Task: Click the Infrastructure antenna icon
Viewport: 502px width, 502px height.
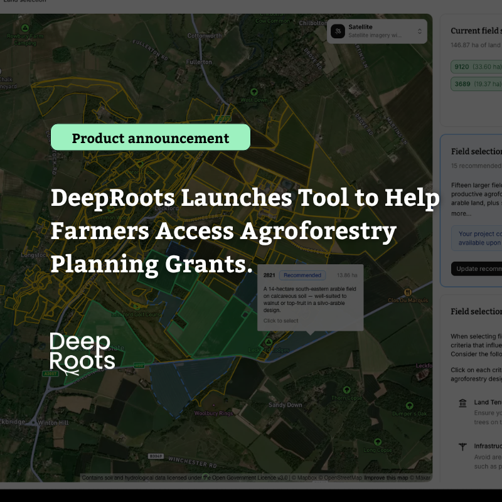Action: coord(462,445)
